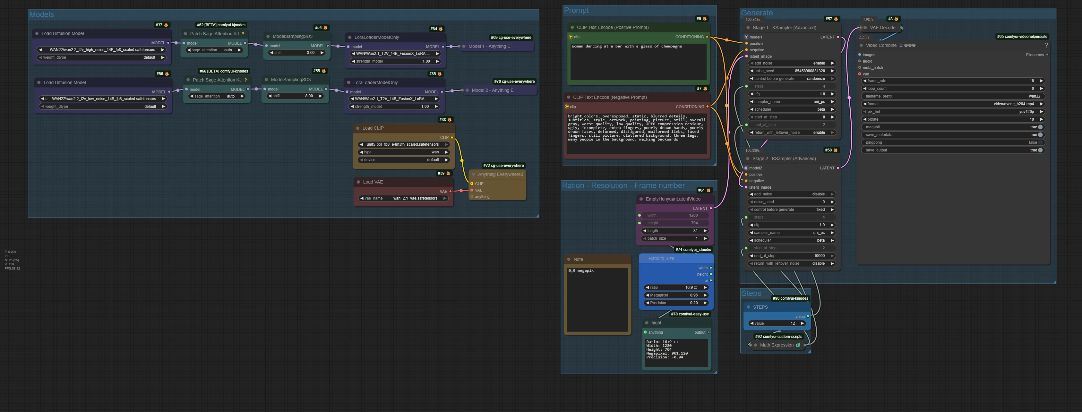
Task: Disable the megabit toggle
Action: [x=1040, y=127]
